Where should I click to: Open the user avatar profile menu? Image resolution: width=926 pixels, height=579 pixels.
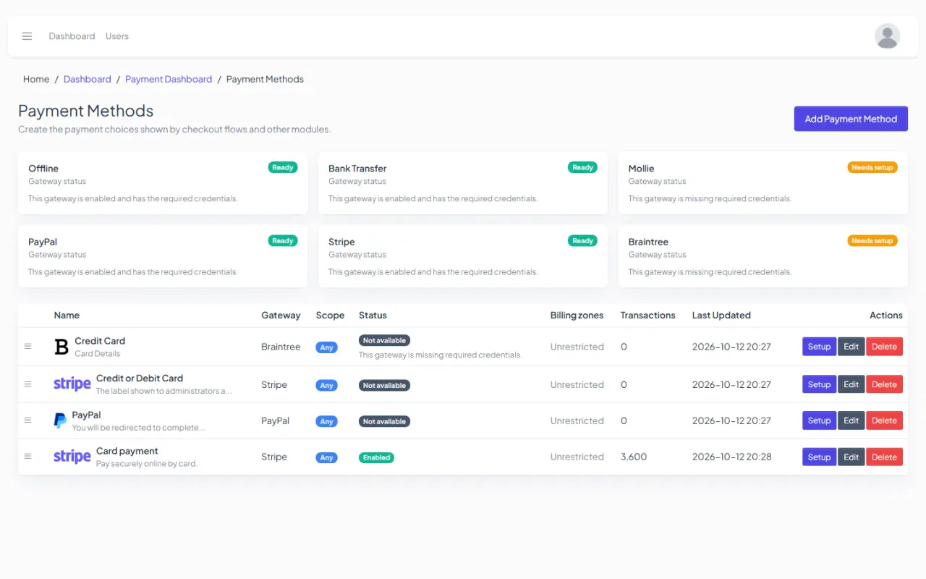(x=887, y=36)
